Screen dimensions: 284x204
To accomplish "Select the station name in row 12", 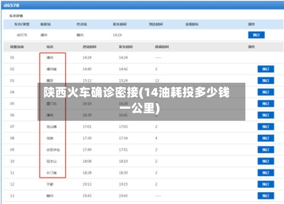I will click(50, 184).
